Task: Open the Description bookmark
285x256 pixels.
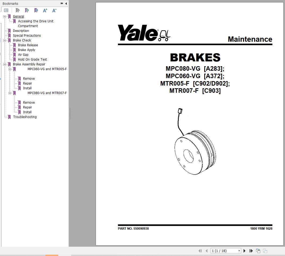Action: point(21,31)
